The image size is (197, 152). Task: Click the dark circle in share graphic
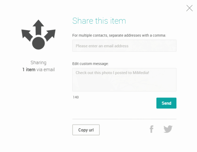(38, 43)
